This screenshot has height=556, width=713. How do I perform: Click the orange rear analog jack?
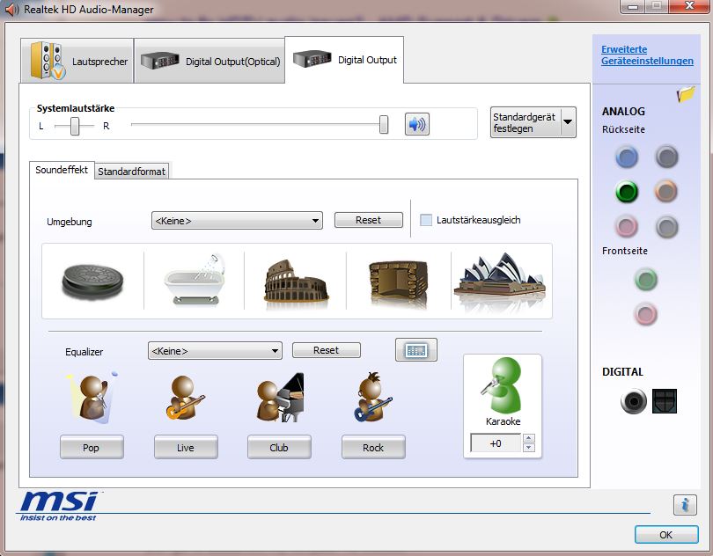coord(666,192)
